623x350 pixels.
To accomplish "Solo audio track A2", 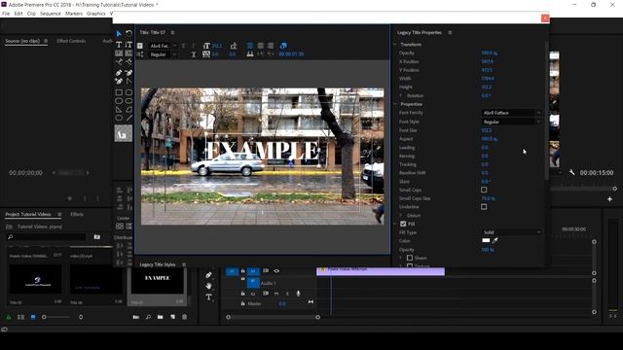I will pos(287,294).
